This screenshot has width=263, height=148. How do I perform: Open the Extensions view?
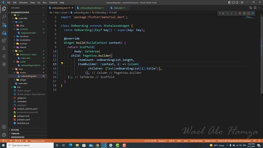4,40
